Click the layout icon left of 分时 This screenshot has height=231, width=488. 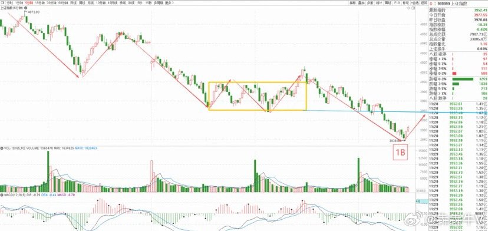3,3
